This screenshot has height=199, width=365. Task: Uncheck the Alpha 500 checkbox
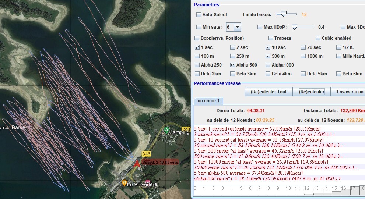[232, 65]
